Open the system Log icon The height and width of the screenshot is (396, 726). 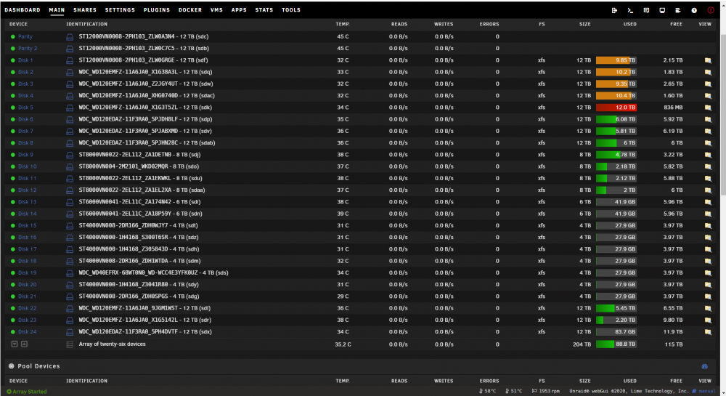coord(678,10)
